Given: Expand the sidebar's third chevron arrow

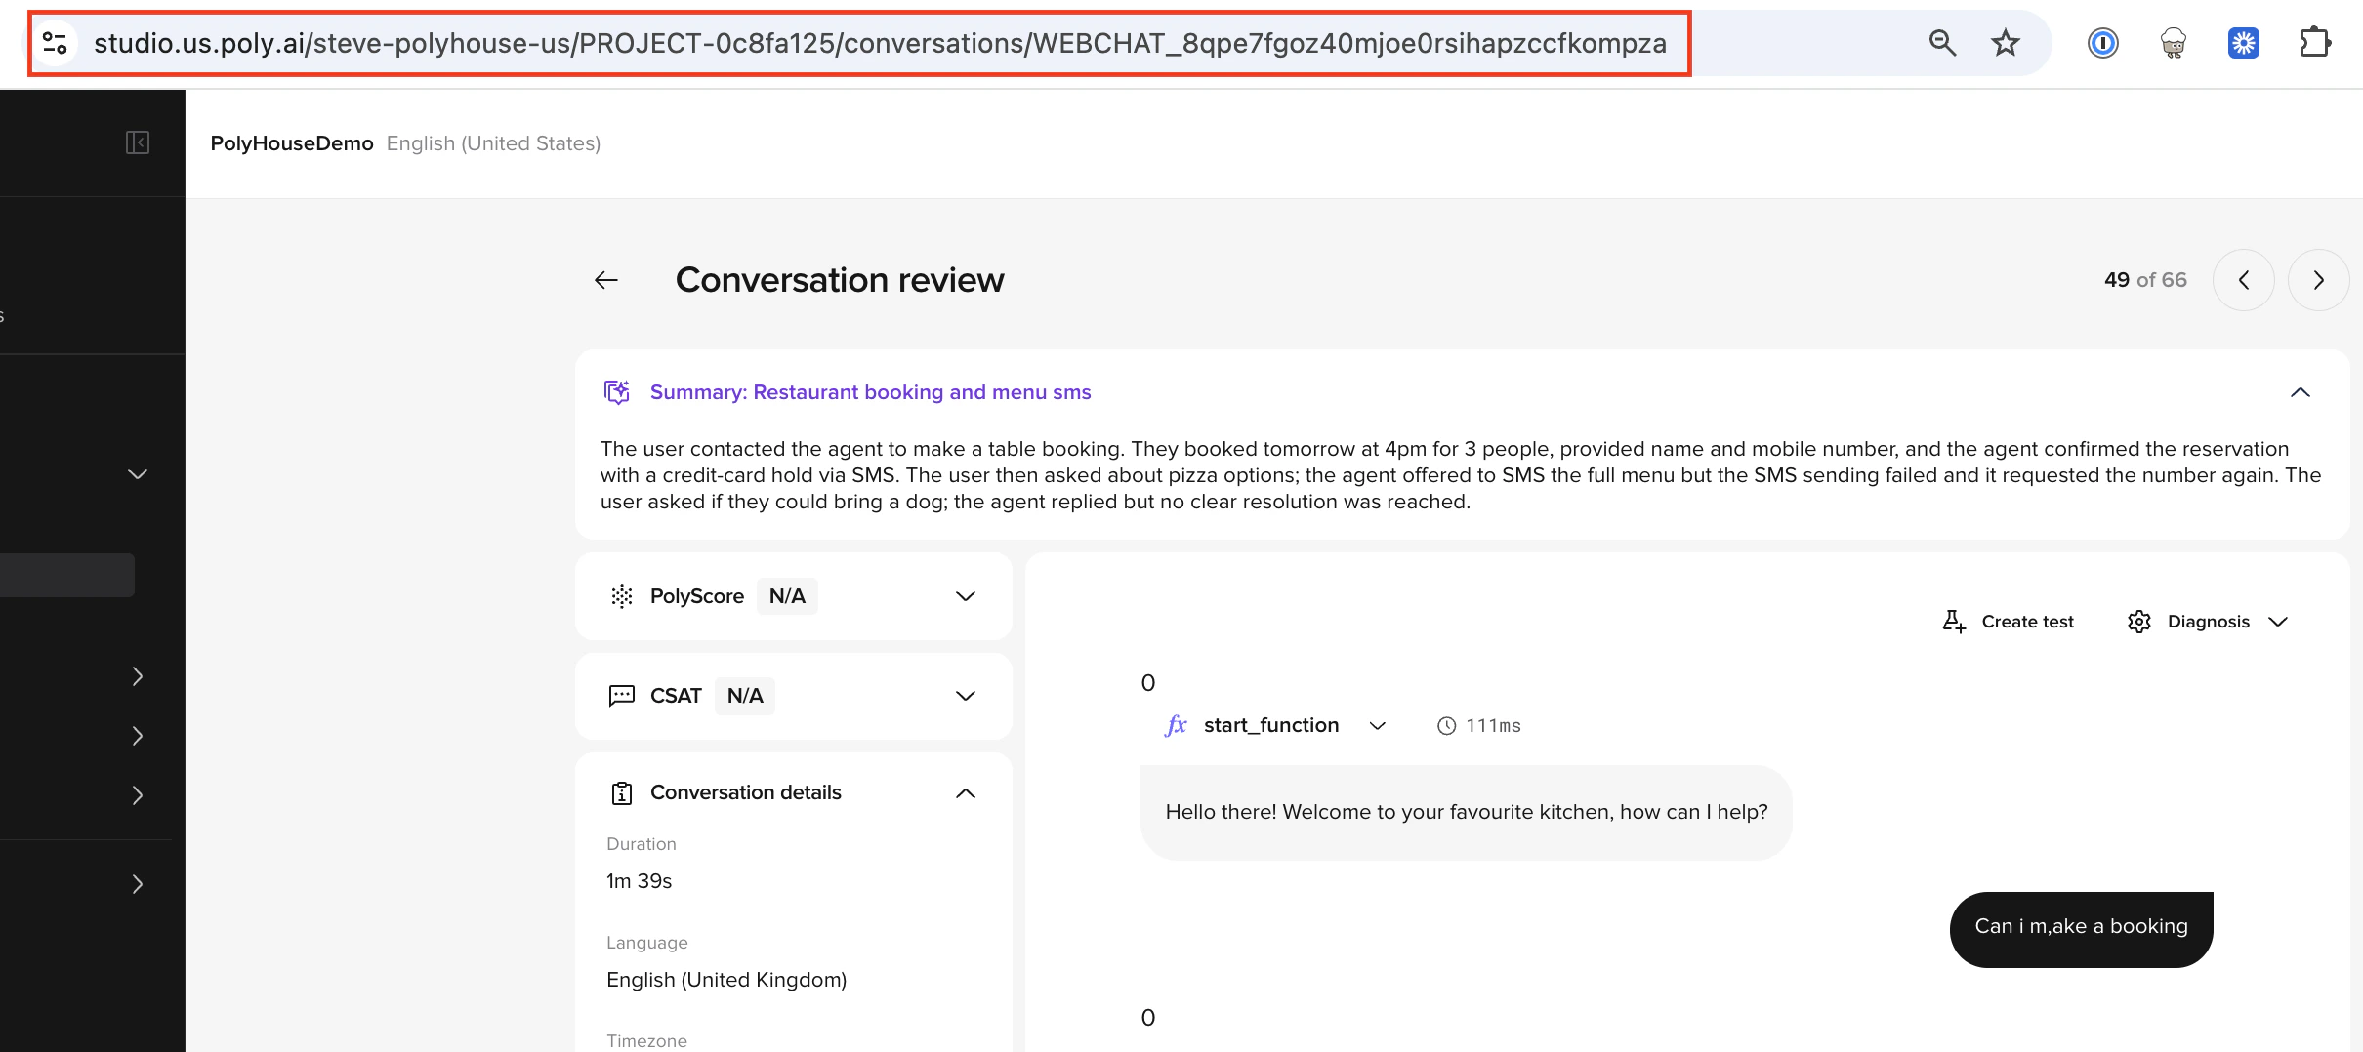Looking at the screenshot, I should [x=138, y=736].
